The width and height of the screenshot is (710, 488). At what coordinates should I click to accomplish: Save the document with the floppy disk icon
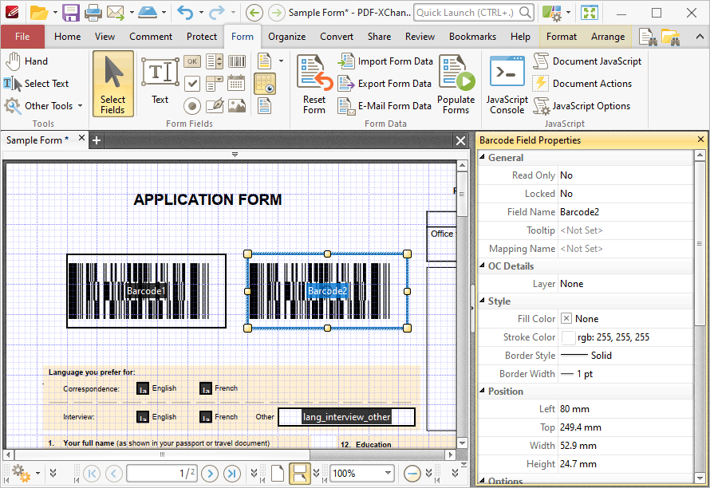71,13
